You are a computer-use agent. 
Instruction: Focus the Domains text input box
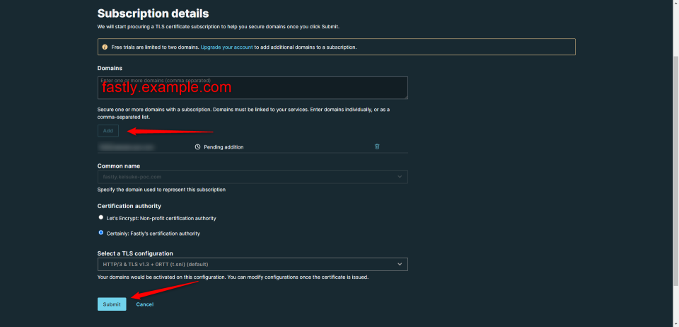click(252, 88)
